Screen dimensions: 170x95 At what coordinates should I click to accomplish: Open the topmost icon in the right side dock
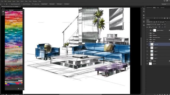[x=144, y=9]
